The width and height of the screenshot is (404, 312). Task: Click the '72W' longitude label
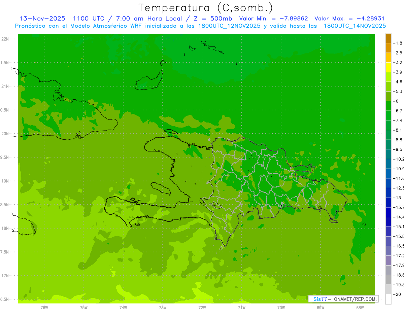pyautogui.click(x=202, y=307)
